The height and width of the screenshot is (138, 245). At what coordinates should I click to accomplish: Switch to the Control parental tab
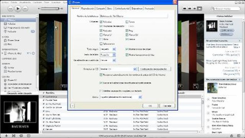coord(122,8)
